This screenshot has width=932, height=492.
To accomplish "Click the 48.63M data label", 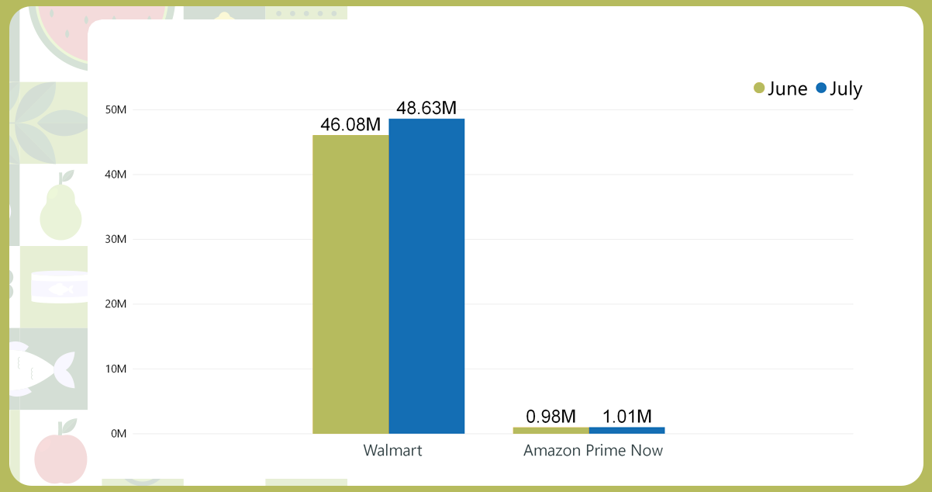I will (x=426, y=108).
